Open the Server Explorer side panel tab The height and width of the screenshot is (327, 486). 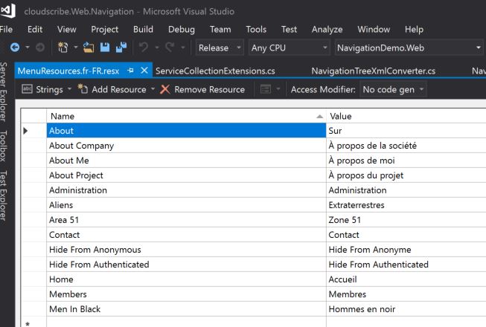coord(4,91)
